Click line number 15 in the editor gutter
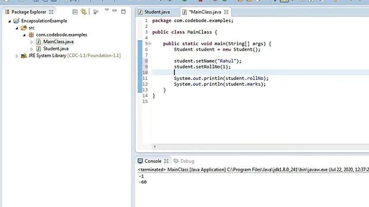 click(x=145, y=101)
